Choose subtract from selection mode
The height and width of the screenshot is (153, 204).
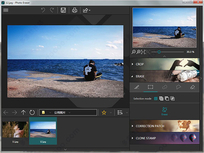167,99
